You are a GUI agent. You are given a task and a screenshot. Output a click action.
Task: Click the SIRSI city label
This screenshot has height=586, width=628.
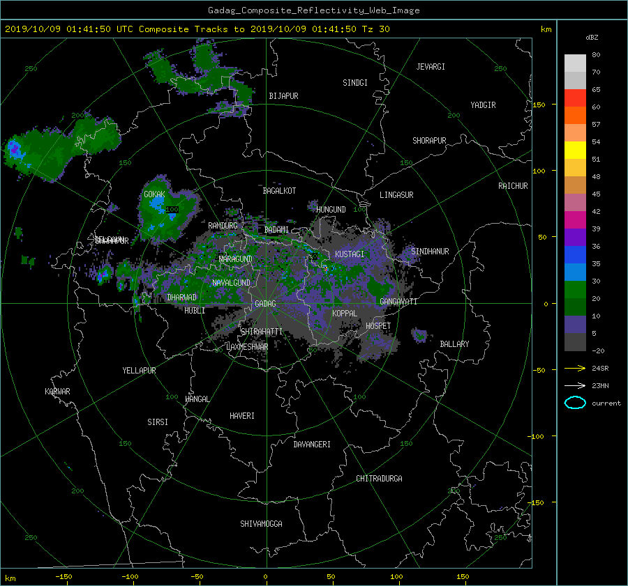pos(158,422)
